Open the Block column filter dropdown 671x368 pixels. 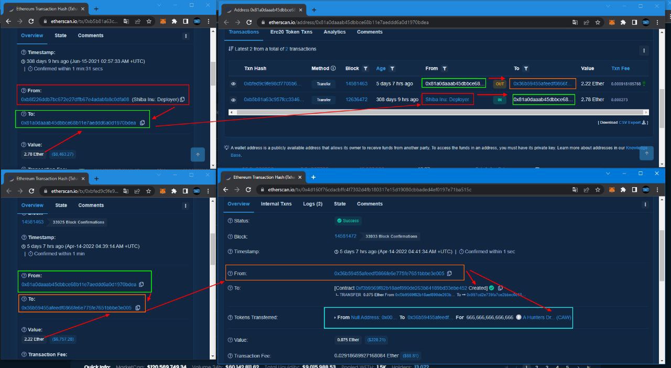(x=365, y=69)
